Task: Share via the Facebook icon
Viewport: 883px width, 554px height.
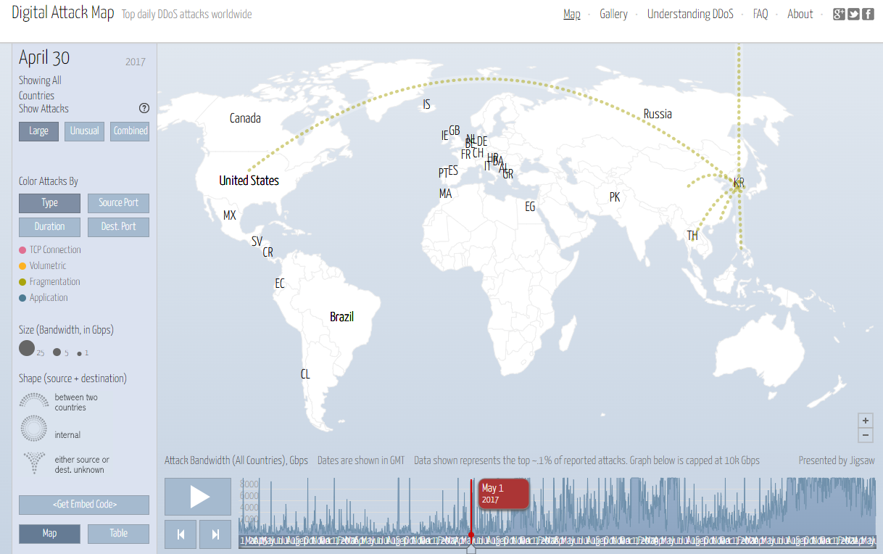Action: [x=867, y=14]
